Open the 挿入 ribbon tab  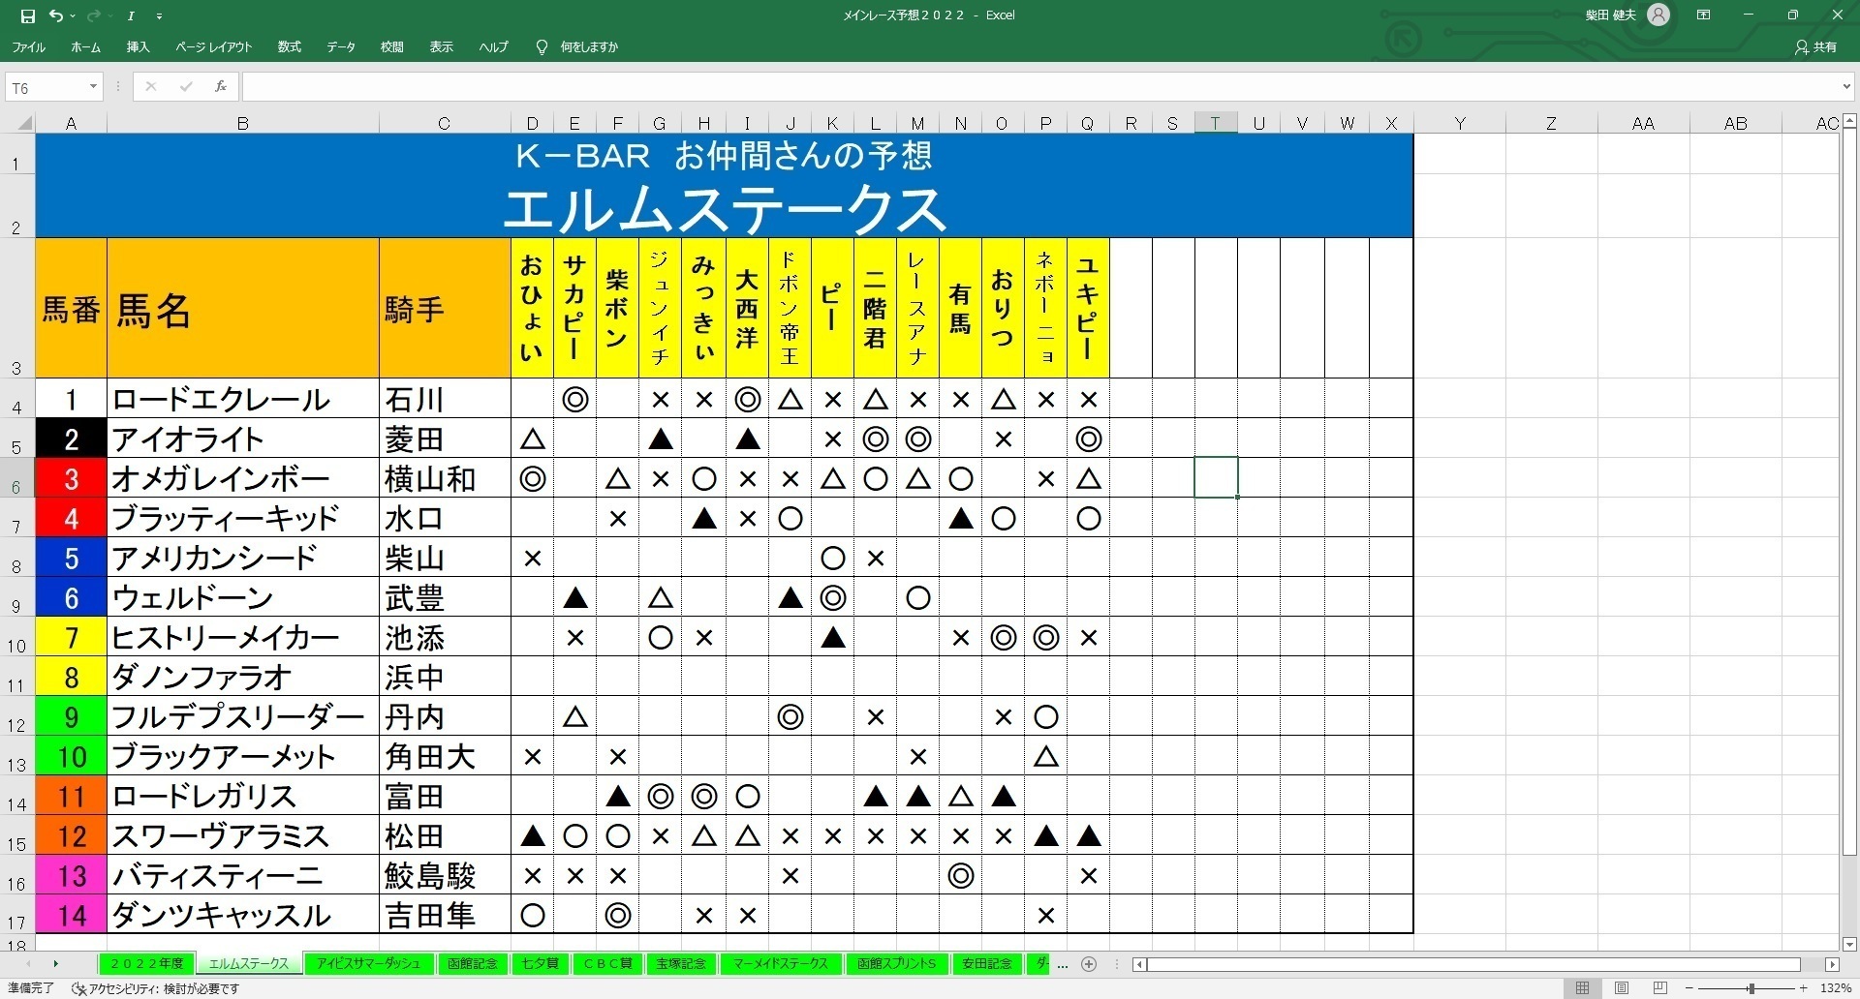[138, 46]
